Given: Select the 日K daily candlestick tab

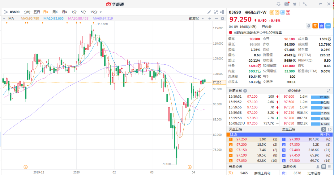Looking at the screenshot, I should coord(46,12).
